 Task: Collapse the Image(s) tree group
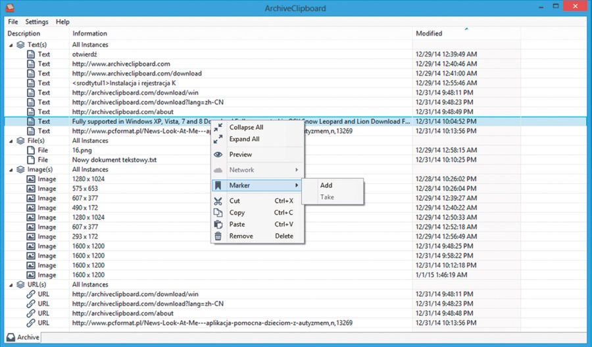(11, 169)
